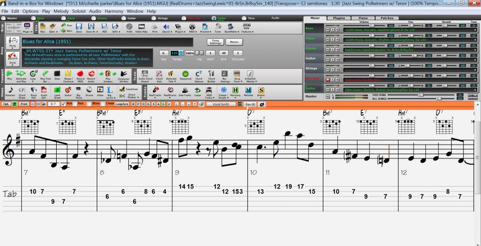Viewport: 481px width, 246px height.
Task: Open the Chord Sheet view
Action: click(x=22, y=92)
